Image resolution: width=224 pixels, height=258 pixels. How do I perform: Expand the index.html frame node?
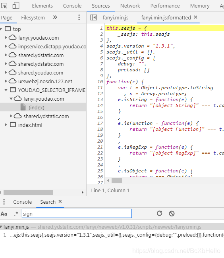point(6,125)
